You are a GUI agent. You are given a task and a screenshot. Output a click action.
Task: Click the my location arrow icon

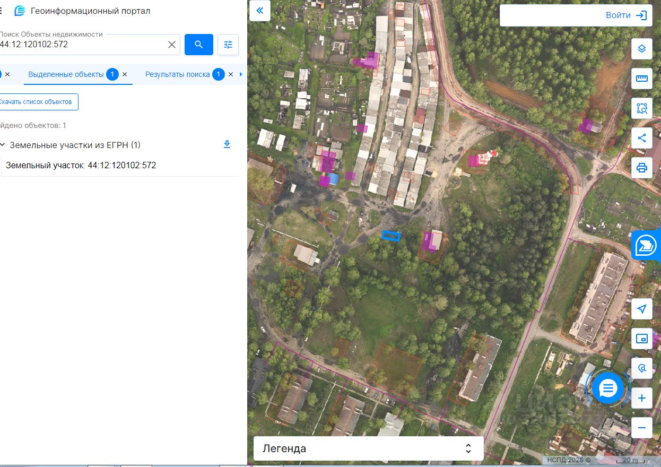click(x=642, y=309)
